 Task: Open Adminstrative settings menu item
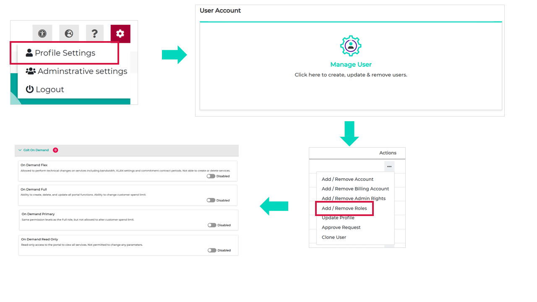tap(82, 71)
